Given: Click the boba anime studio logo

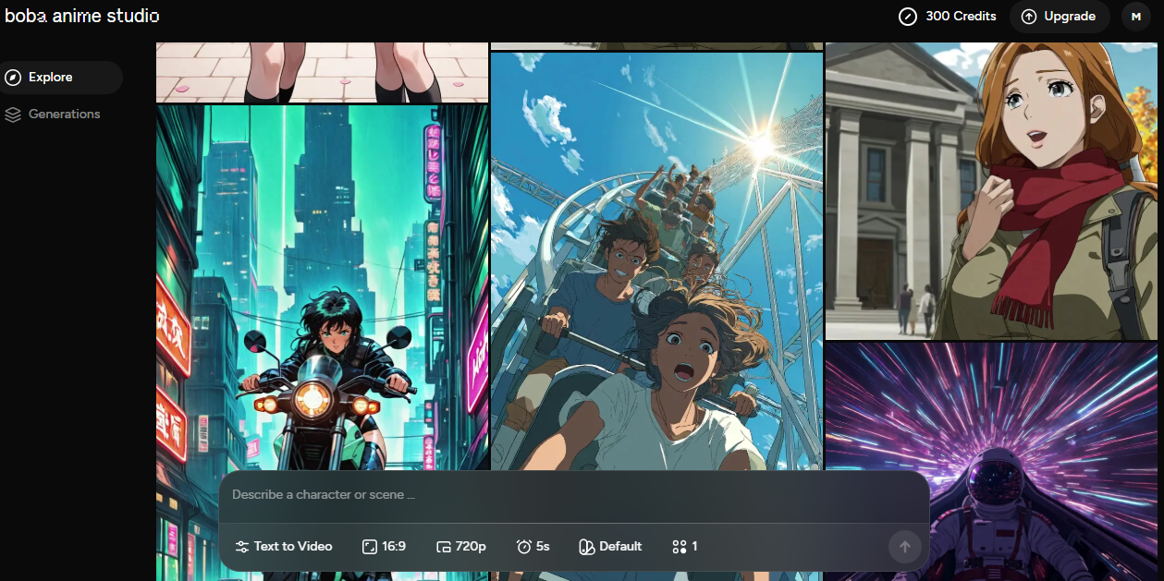Looking at the screenshot, I should click(x=82, y=16).
